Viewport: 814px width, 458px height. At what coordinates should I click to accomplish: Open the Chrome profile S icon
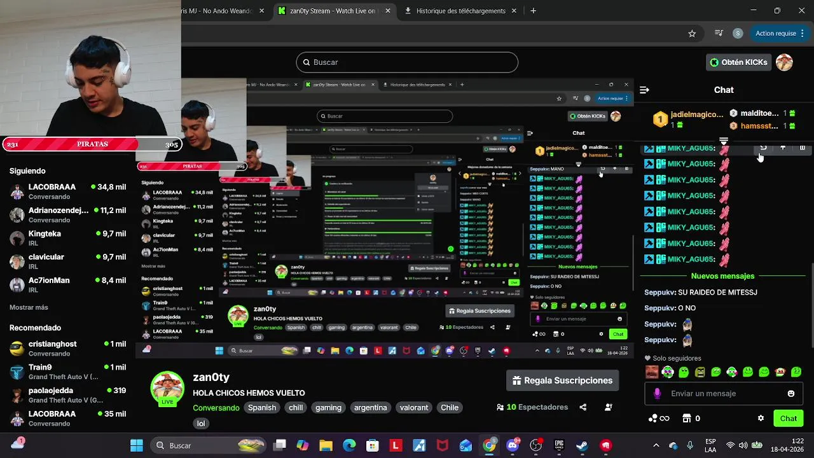[x=738, y=33]
